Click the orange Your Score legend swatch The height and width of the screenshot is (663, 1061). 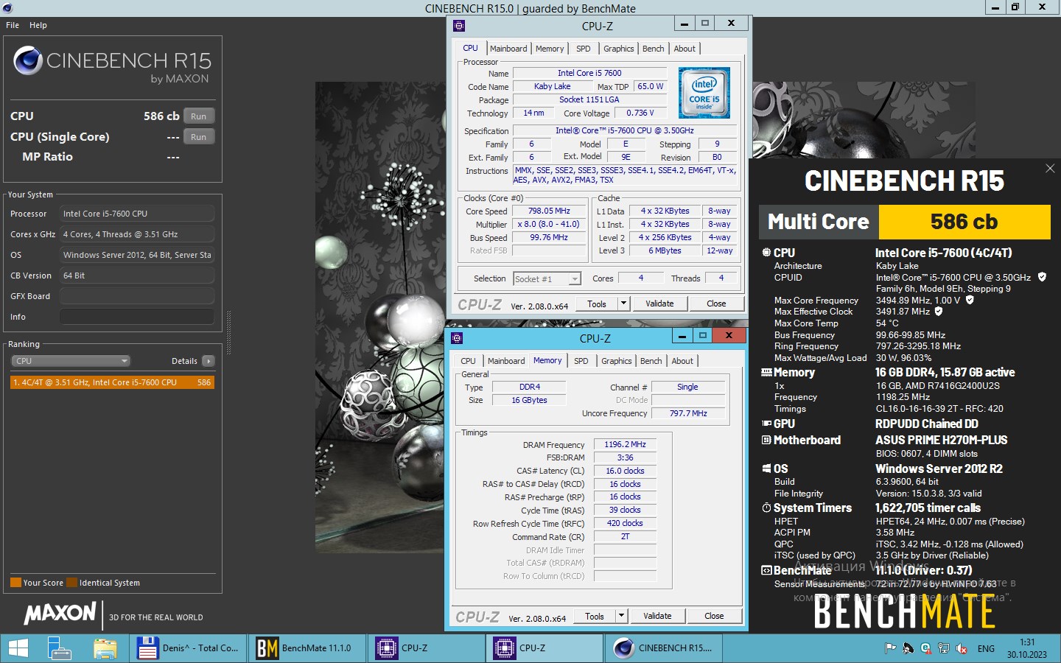(15, 583)
